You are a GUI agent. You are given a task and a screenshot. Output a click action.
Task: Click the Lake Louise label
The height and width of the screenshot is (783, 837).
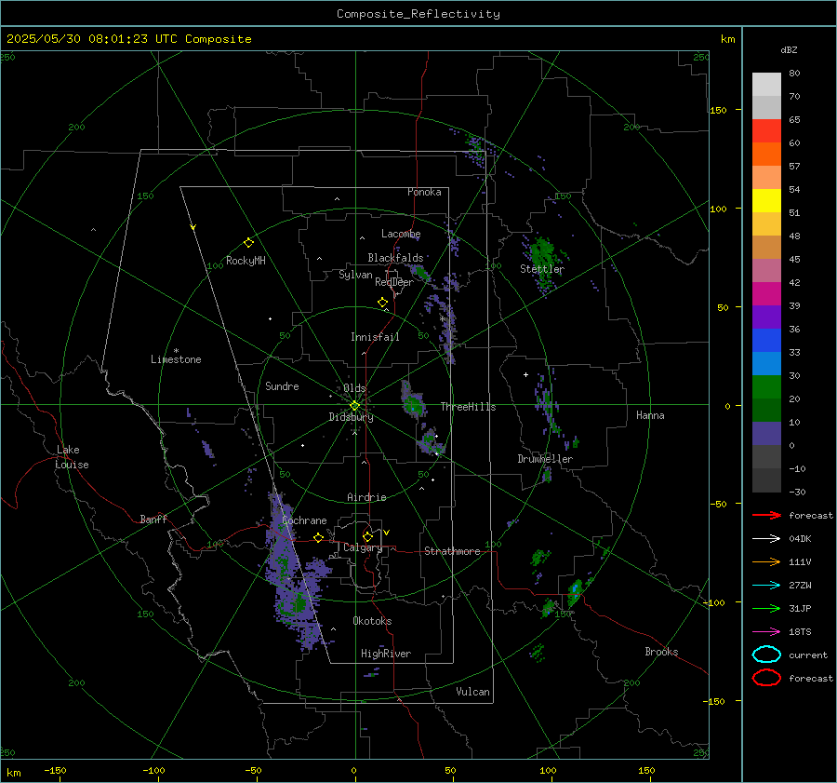pyautogui.click(x=72, y=457)
